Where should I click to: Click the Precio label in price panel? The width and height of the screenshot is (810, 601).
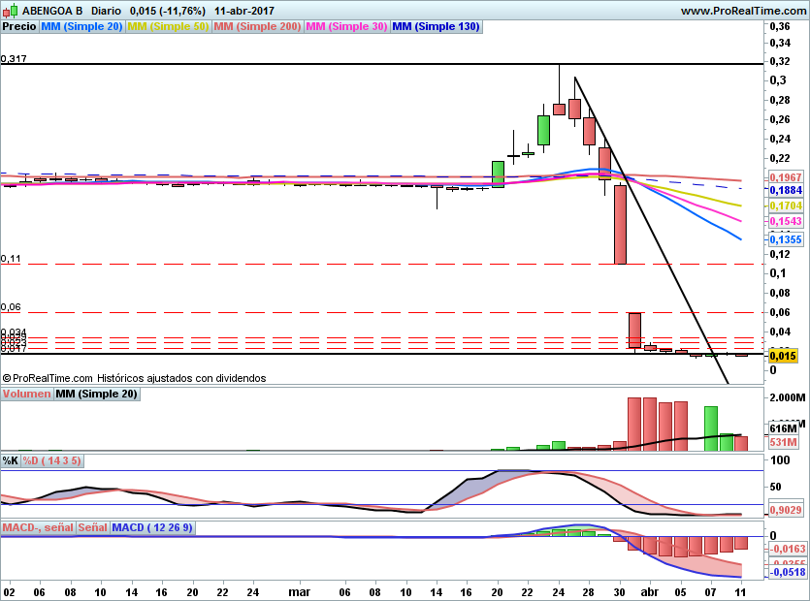[19, 27]
